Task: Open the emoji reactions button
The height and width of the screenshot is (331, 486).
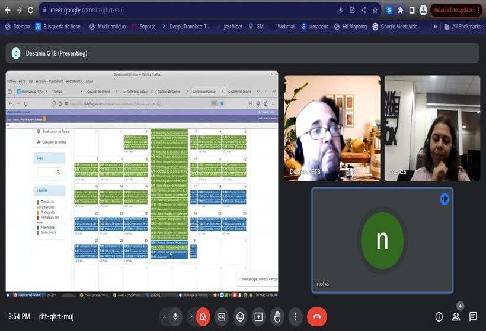Action: point(240,317)
